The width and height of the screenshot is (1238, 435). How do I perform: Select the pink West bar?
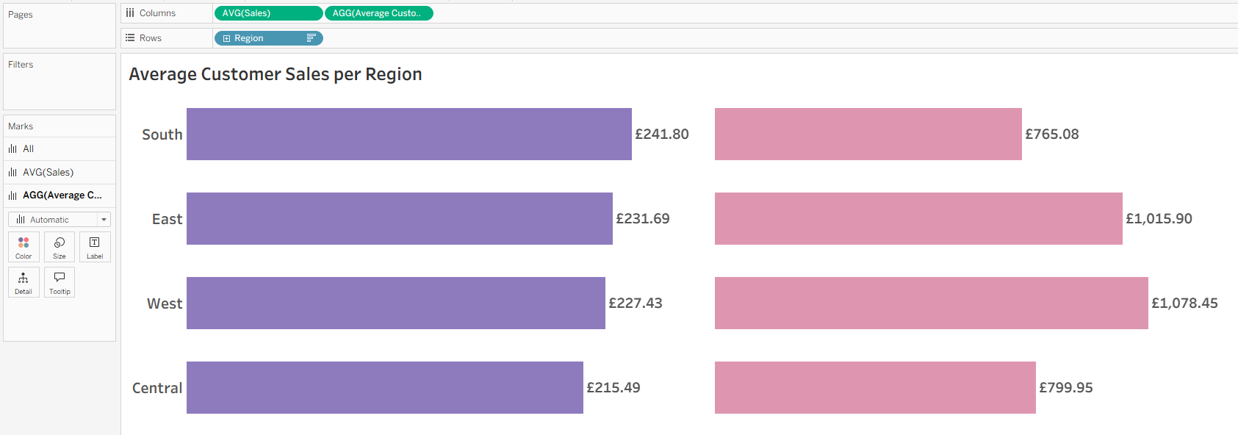click(x=932, y=303)
